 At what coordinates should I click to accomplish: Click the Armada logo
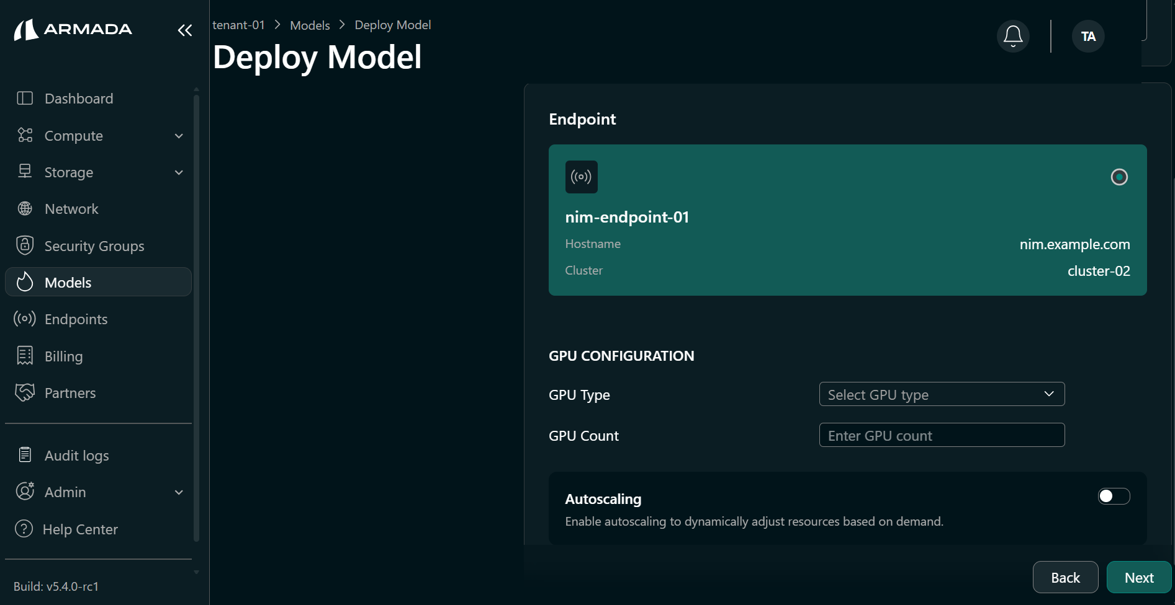click(73, 29)
